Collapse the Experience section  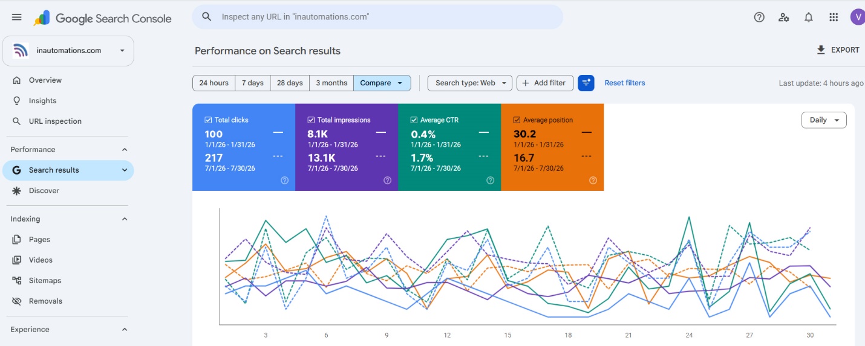tap(125, 330)
